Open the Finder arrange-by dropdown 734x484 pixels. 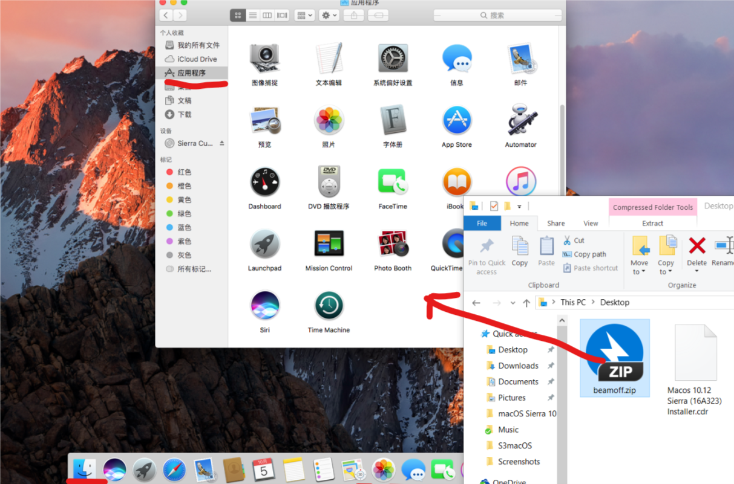304,15
